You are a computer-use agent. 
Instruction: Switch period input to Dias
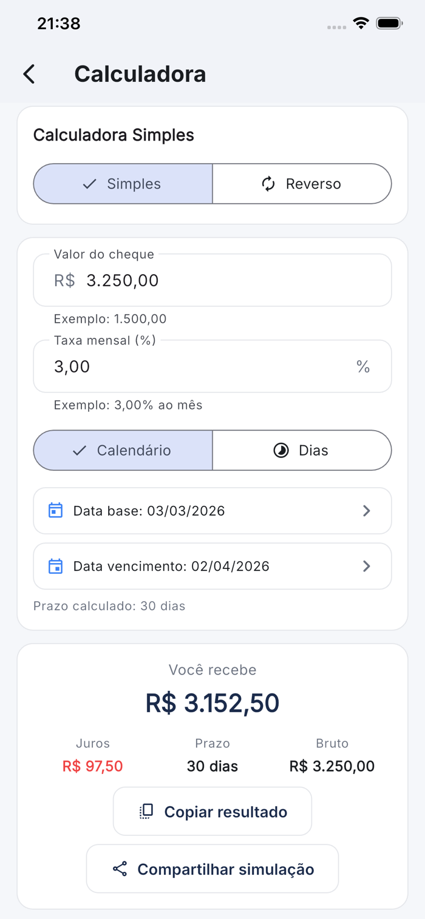click(302, 450)
